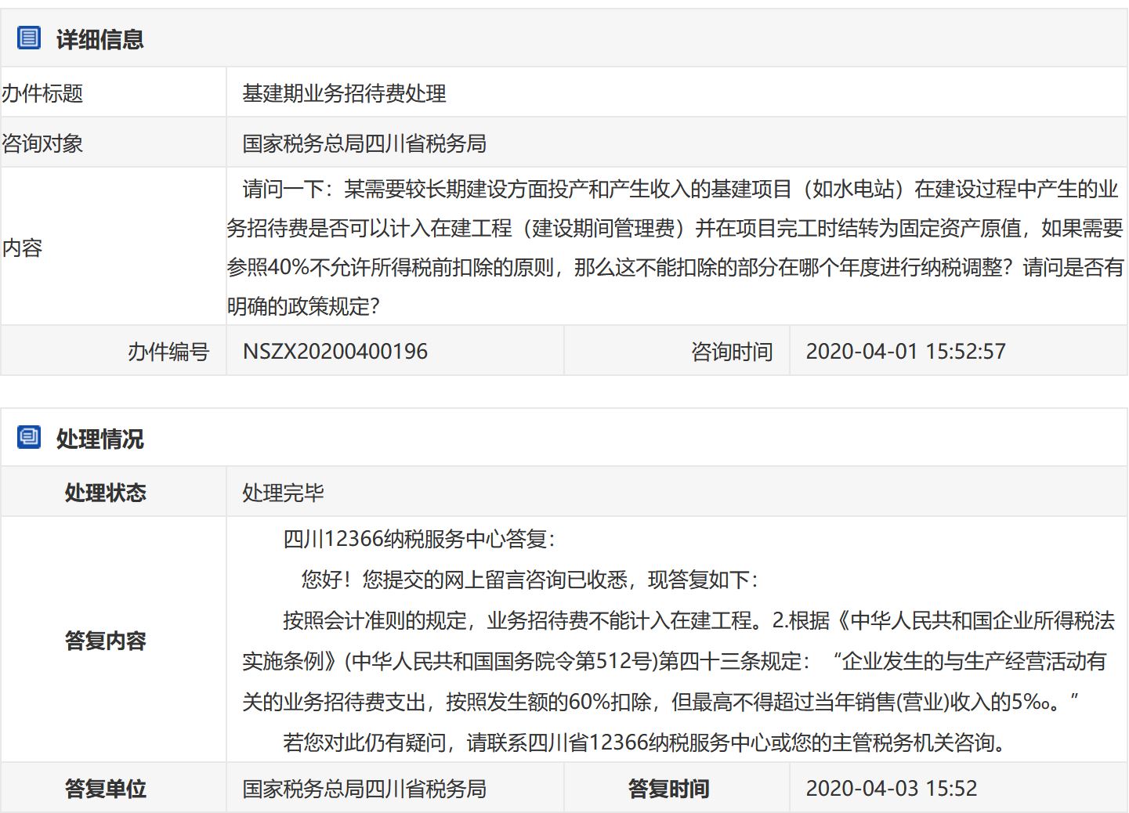Image resolution: width=1129 pixels, height=813 pixels.
Task: Select the 处理情况 heading text
Action: pos(100,439)
